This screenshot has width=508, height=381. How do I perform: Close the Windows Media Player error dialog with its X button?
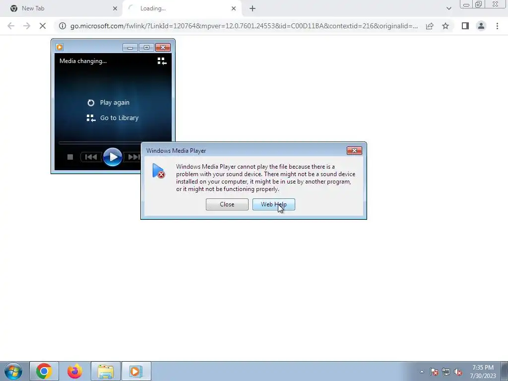coord(354,151)
